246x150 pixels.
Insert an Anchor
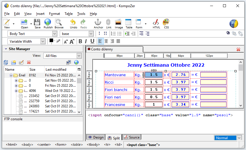(98, 24)
